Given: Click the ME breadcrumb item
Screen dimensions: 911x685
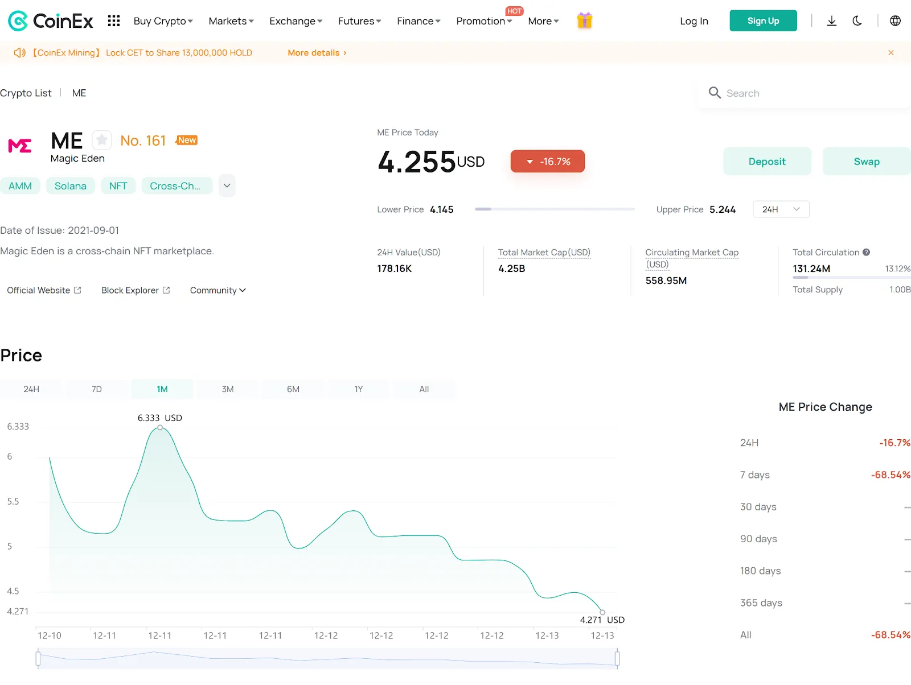Looking at the screenshot, I should click(x=79, y=93).
